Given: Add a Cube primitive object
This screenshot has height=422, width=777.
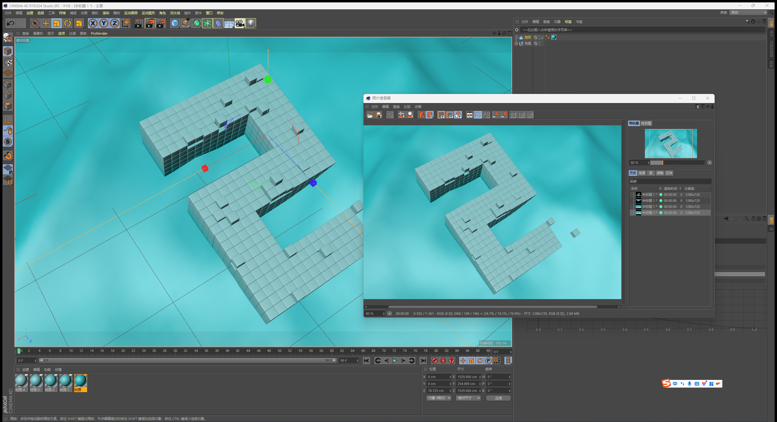Looking at the screenshot, I should click(175, 23).
